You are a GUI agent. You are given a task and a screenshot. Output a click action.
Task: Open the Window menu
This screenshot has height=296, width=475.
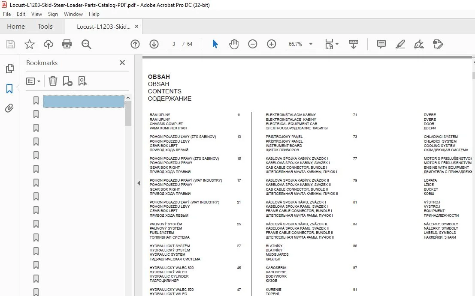[x=73, y=14]
